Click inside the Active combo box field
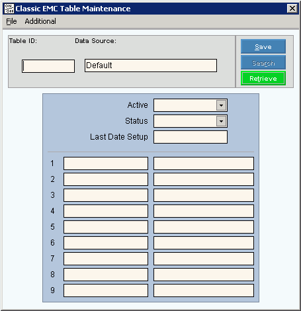Viewport: 301px width, 311px height. coord(185,105)
